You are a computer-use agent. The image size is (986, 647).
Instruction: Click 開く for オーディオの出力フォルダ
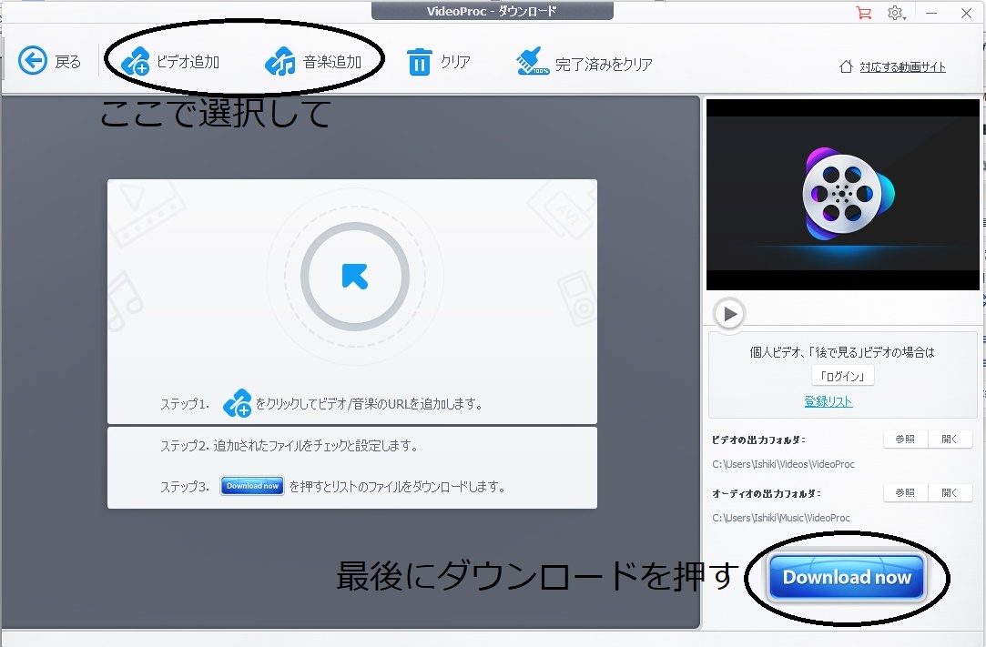(950, 492)
